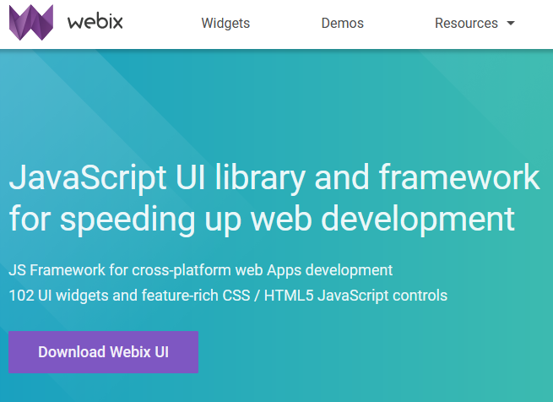Click the '102 UI widgets' description line
553x402 pixels.
click(x=227, y=296)
